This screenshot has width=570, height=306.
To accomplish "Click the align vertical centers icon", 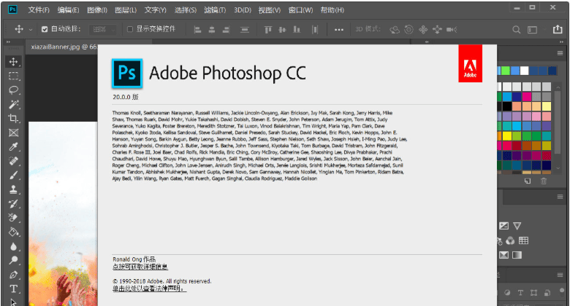I will pyautogui.click(x=282, y=30).
